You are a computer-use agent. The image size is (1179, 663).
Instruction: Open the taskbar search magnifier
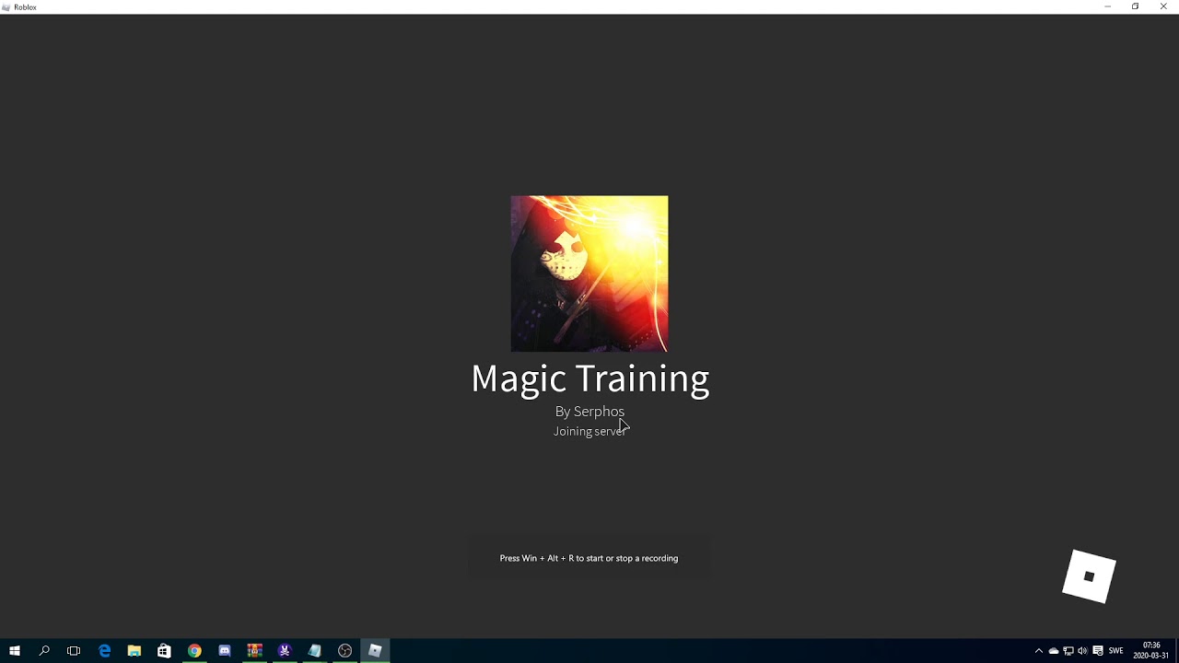coord(44,651)
